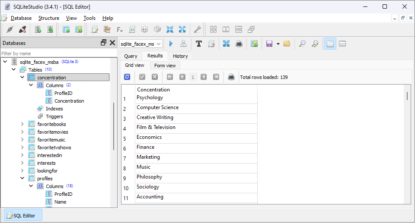Open the extension manager brick icon
Image resolution: width=415 pixels, height=223 pixels.
[157, 29]
